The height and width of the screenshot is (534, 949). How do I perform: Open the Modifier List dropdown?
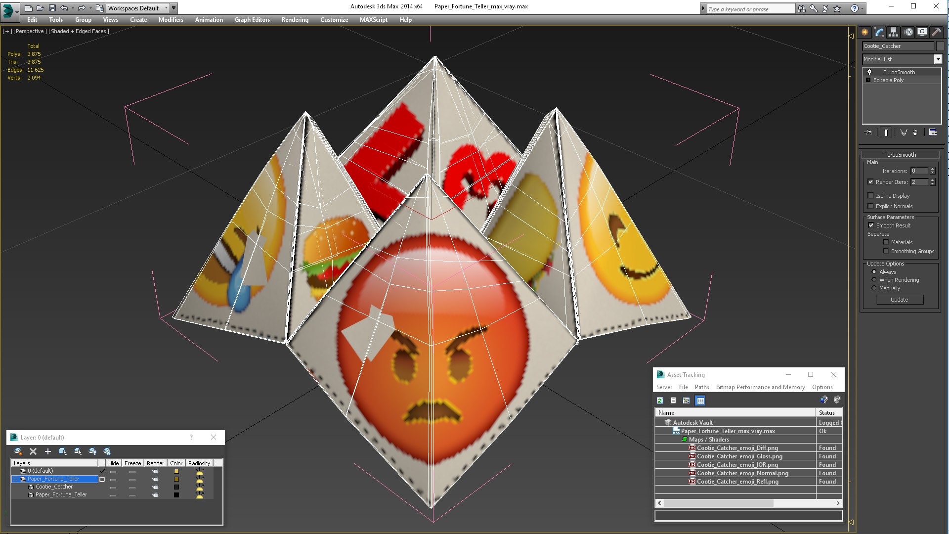tap(938, 59)
